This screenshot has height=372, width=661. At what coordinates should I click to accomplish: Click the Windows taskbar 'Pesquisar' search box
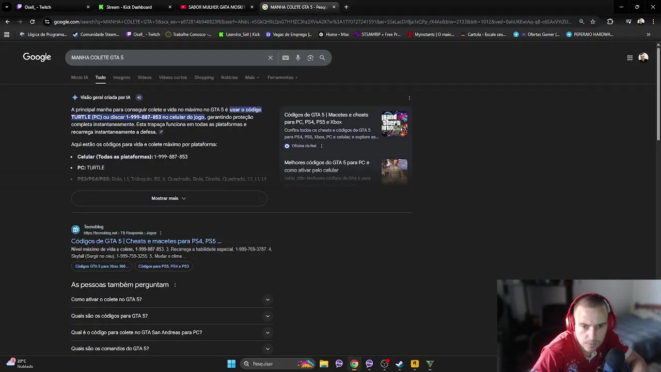coord(277,364)
